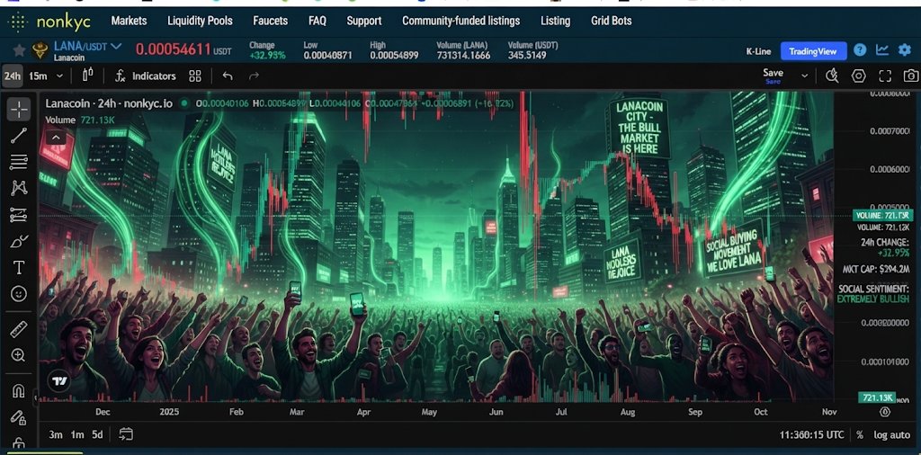
Task: Open timezone menu at 11:36 UTC
Action: [x=811, y=435]
